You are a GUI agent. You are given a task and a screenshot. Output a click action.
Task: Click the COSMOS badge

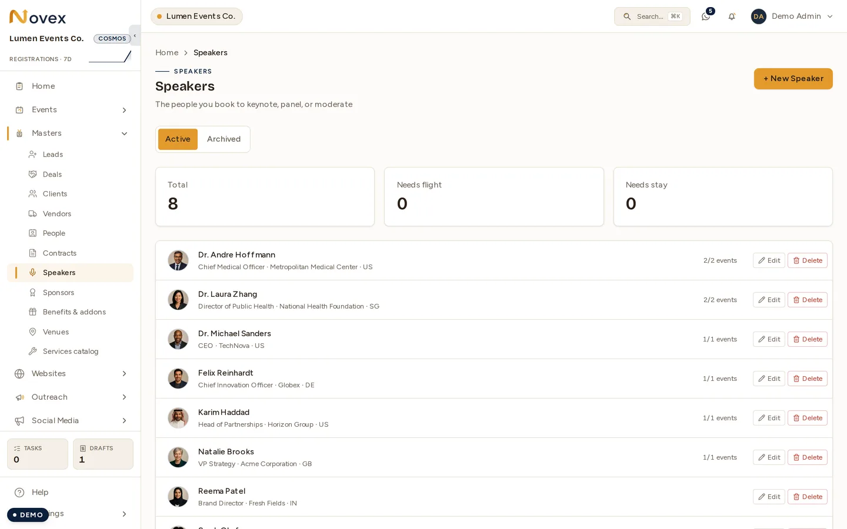pos(112,39)
